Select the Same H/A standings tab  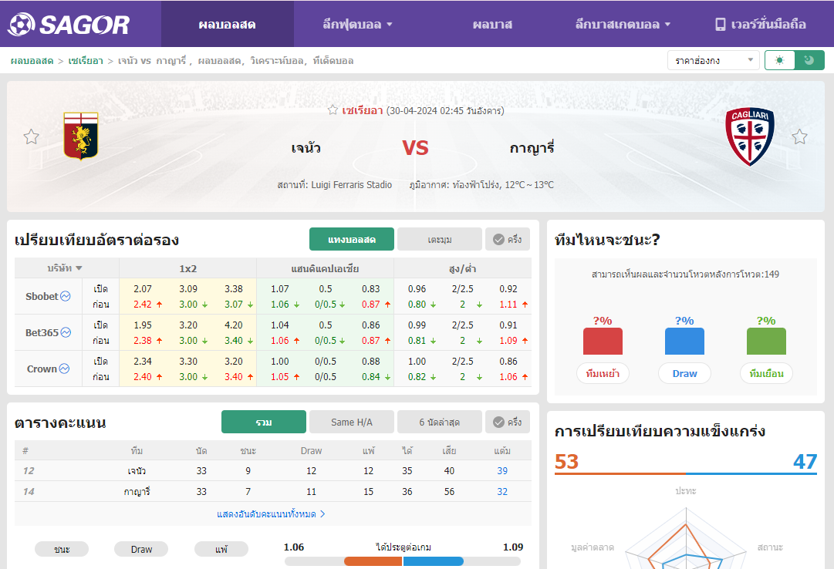352,423
